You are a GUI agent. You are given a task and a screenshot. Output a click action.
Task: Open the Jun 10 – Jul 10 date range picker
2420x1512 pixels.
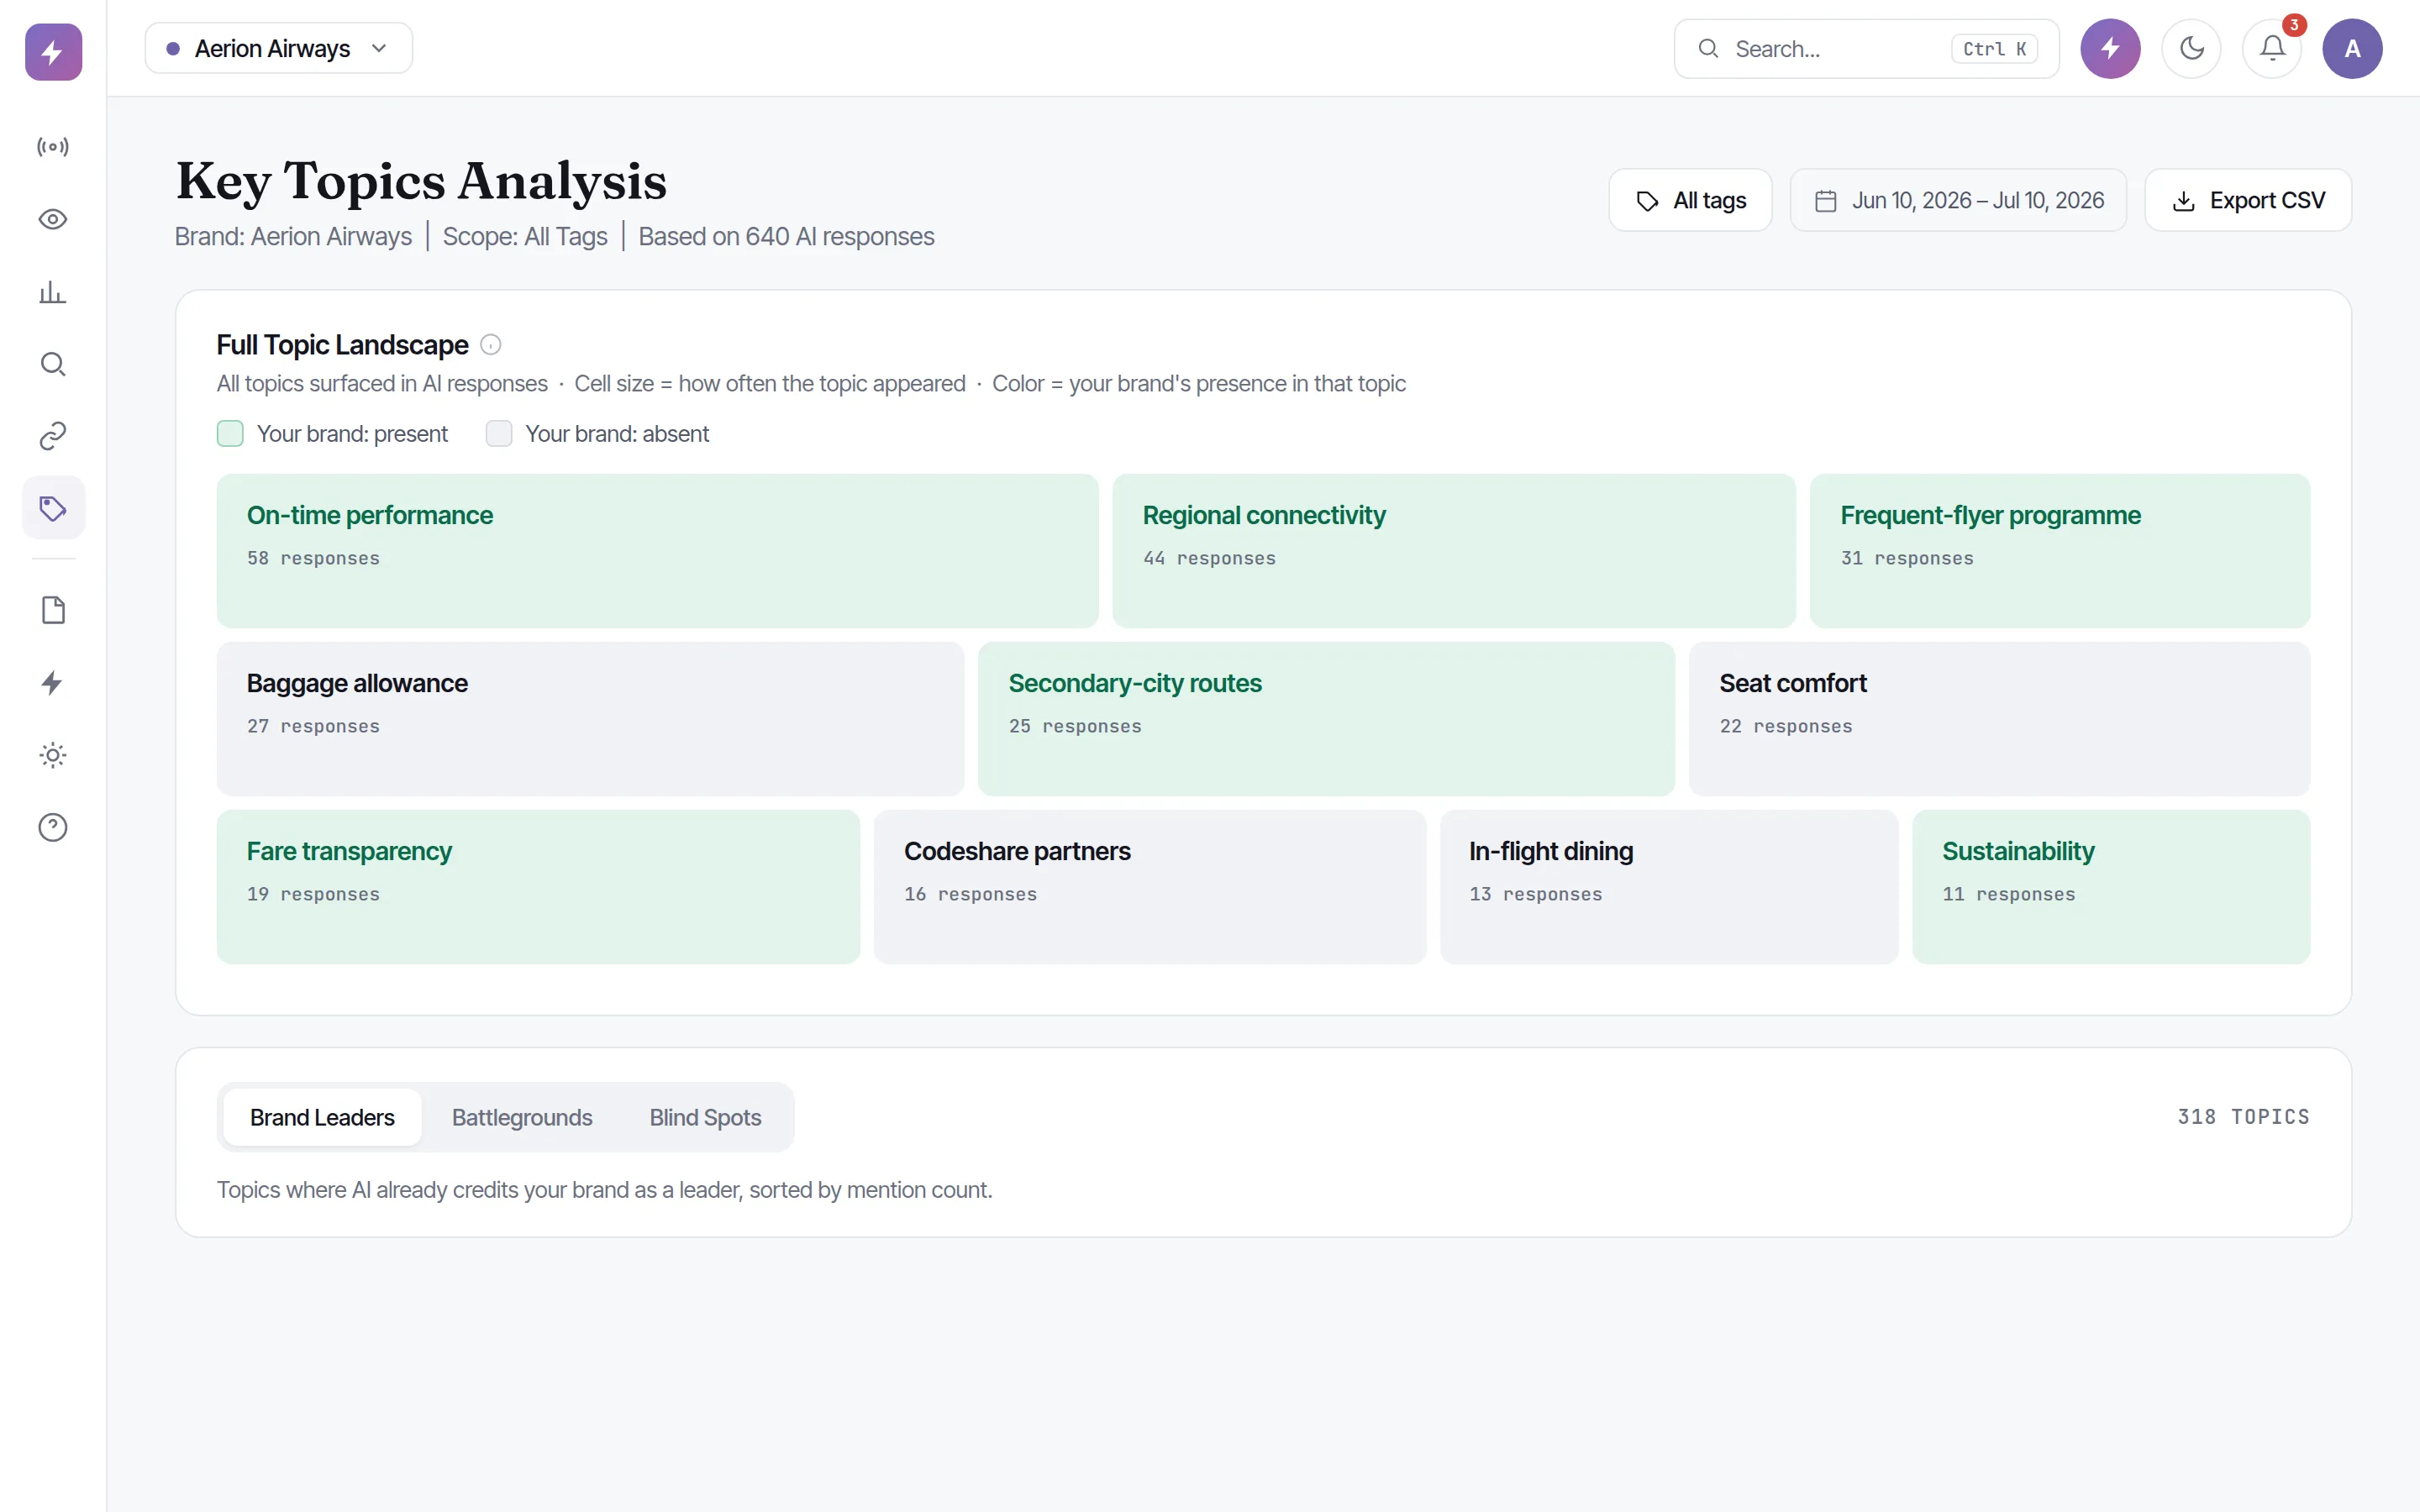(1958, 200)
